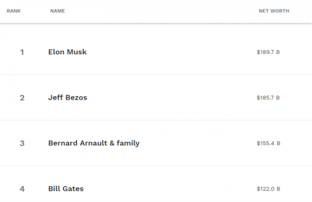Click the $189.7 B net worth value

[268, 53]
